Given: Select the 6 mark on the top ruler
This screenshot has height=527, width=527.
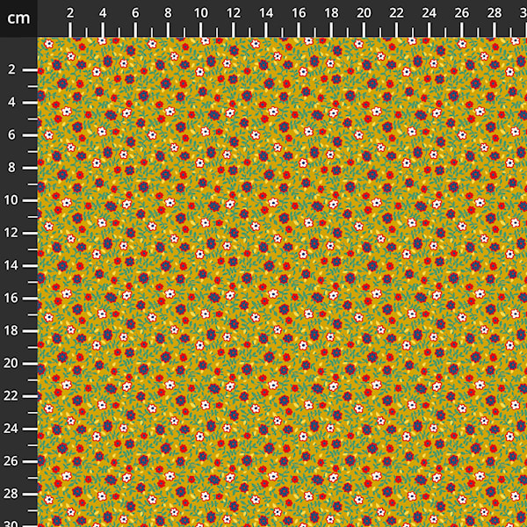Looking at the screenshot, I should click(x=135, y=14).
